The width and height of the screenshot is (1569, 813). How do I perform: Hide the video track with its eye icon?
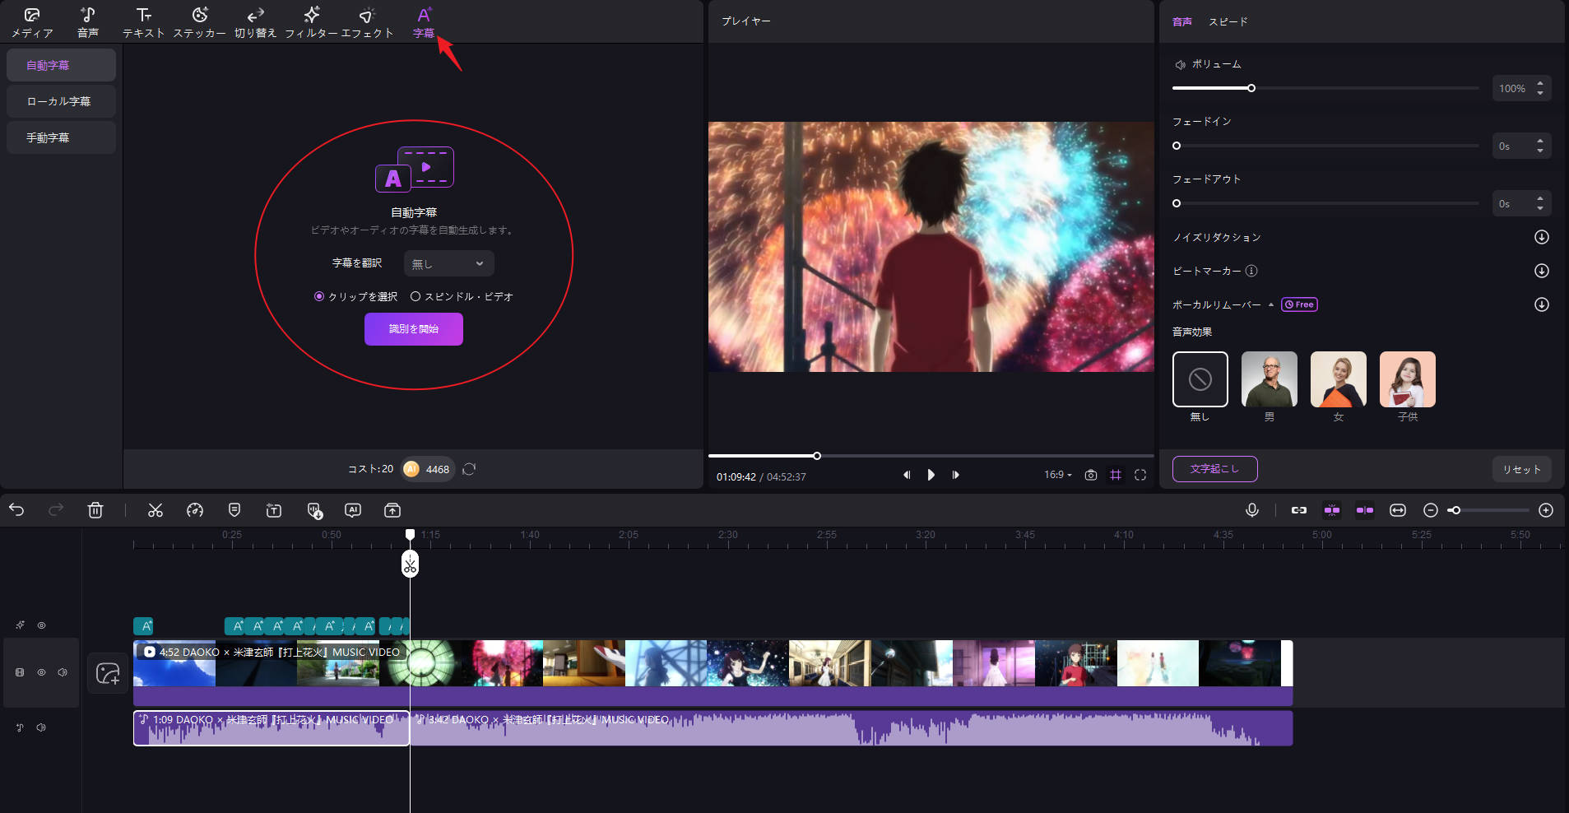coord(41,672)
